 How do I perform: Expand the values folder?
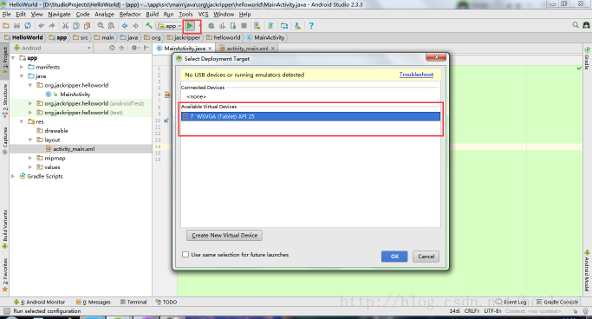tap(30, 166)
